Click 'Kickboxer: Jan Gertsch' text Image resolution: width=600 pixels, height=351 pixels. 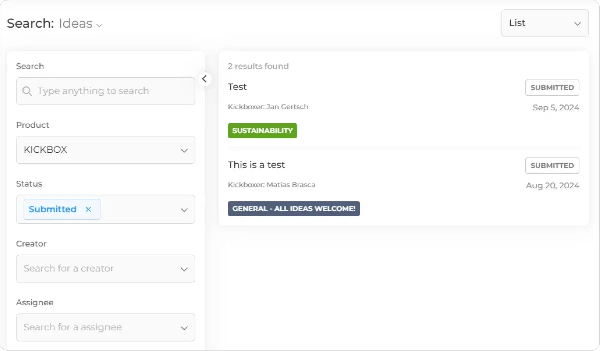268,107
